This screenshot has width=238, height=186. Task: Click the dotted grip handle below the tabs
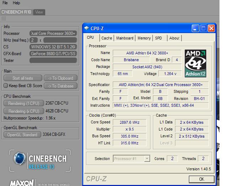click(4, 19)
